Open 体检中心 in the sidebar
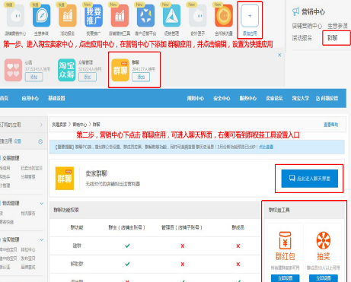The image size is (351, 282). coord(28,250)
